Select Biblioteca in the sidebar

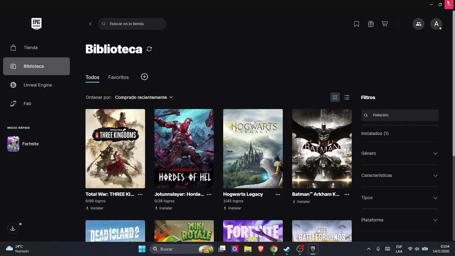pyautogui.click(x=36, y=66)
